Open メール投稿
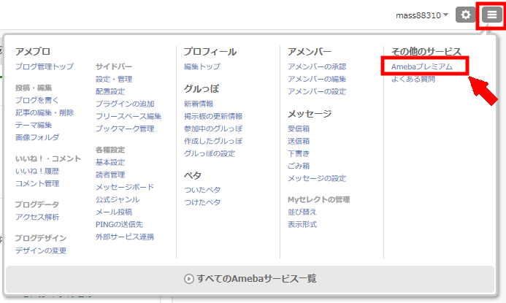The image size is (506, 303). pos(114,212)
